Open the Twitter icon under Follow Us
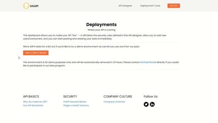 coord(146,104)
